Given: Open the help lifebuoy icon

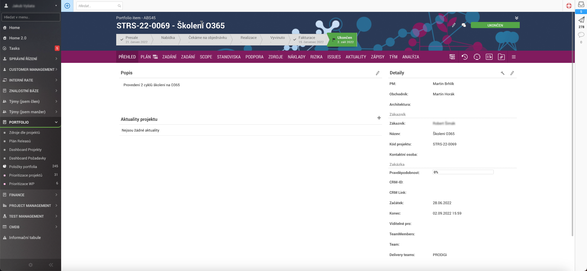Looking at the screenshot, I should (569, 6).
